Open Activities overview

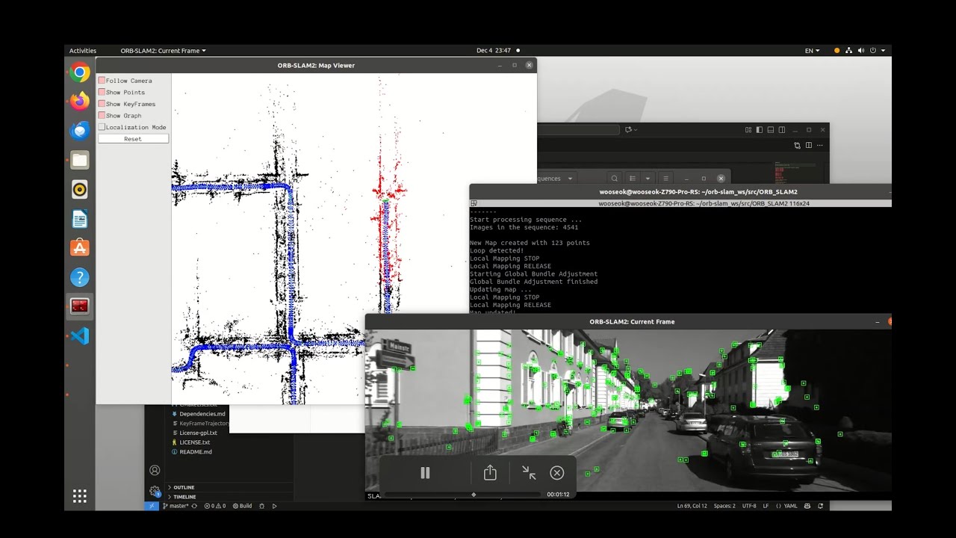tap(83, 51)
